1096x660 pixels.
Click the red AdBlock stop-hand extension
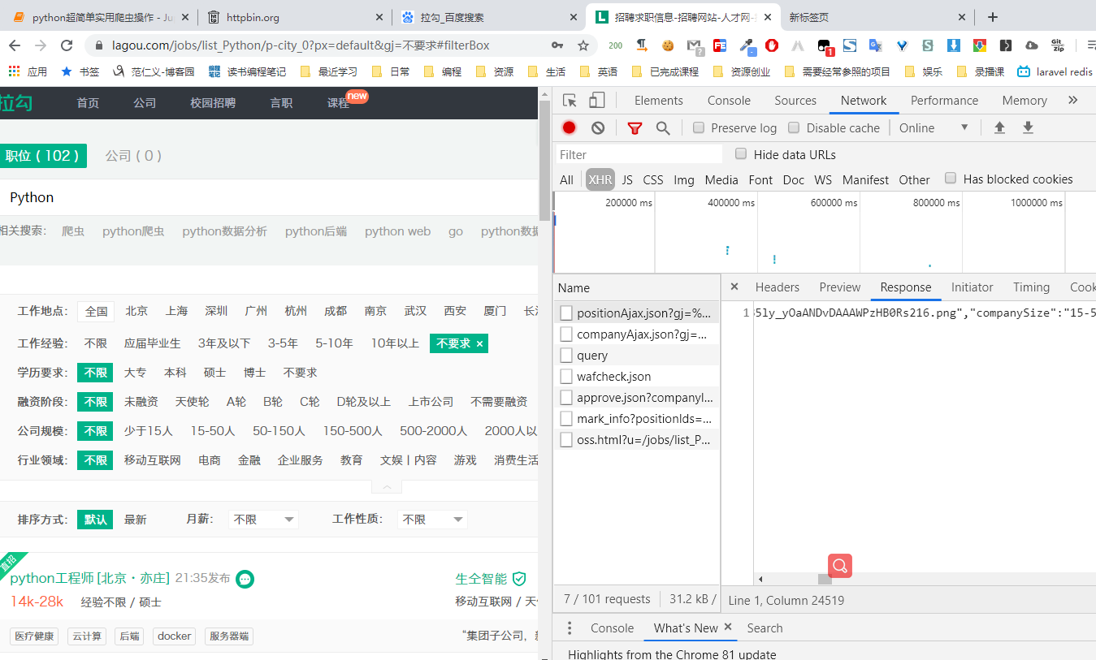(x=772, y=45)
